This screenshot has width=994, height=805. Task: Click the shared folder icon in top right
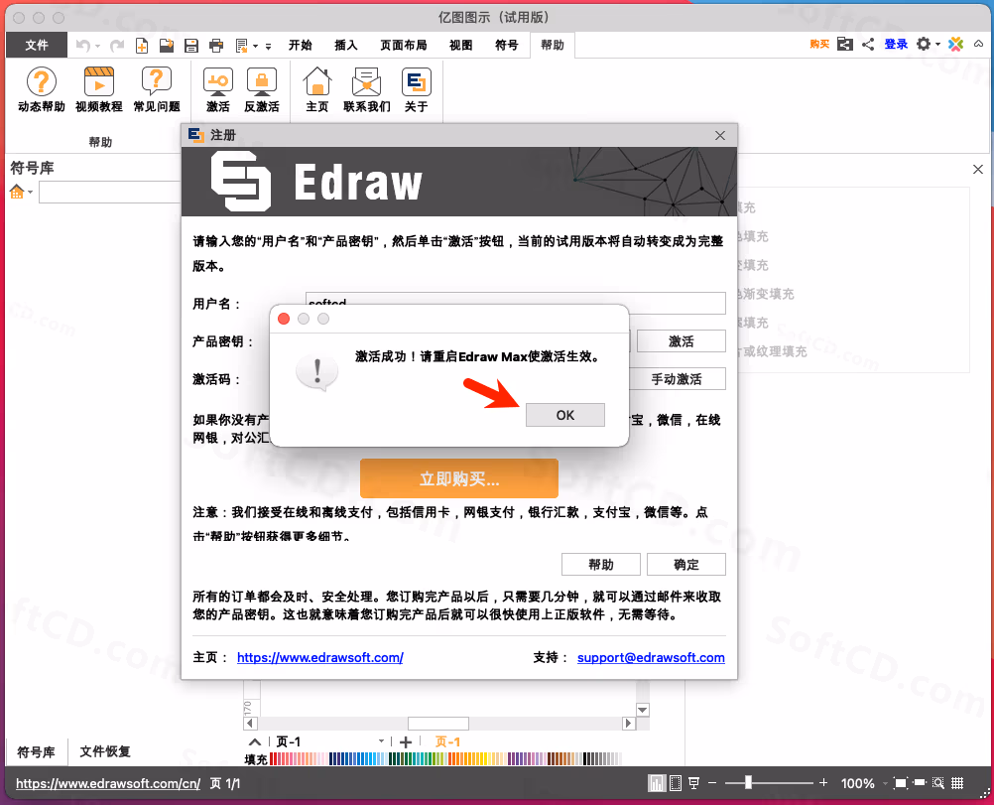[845, 44]
